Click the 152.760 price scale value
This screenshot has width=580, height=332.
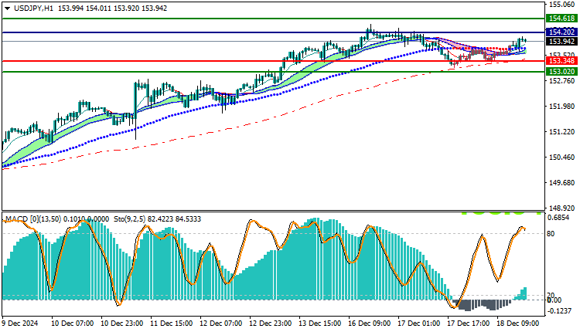562,81
